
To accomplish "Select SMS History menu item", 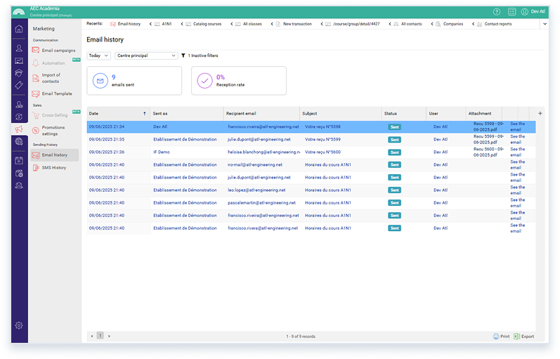I will (53, 167).
